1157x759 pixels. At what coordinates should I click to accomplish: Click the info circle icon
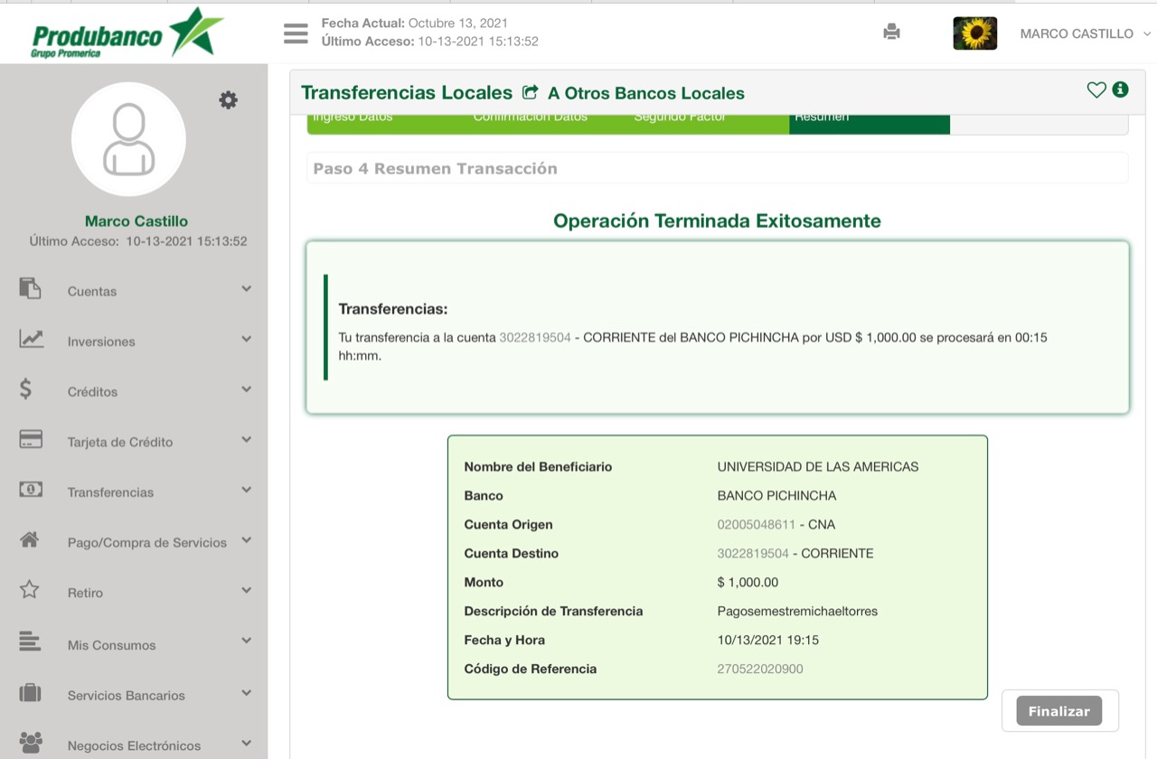[1121, 89]
